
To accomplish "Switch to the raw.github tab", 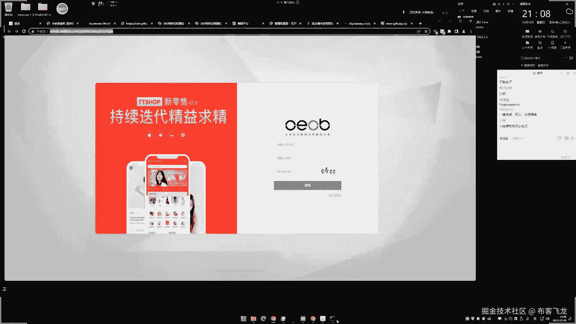I will [x=136, y=23].
